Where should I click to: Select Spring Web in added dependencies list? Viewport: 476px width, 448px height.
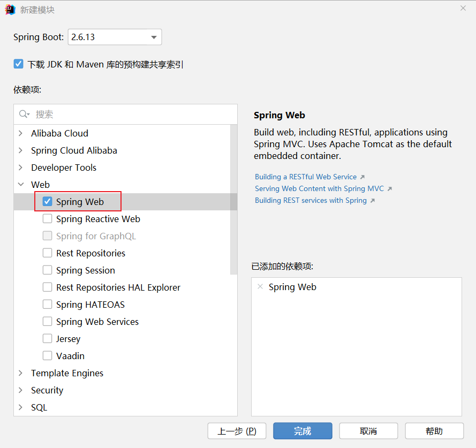pyautogui.click(x=292, y=287)
